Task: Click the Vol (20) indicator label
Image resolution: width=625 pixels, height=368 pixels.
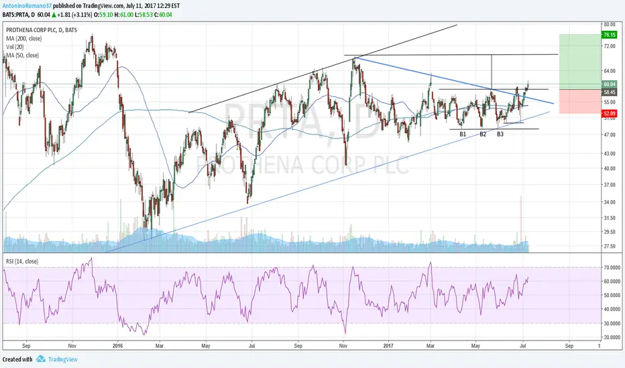Action: (x=15, y=47)
